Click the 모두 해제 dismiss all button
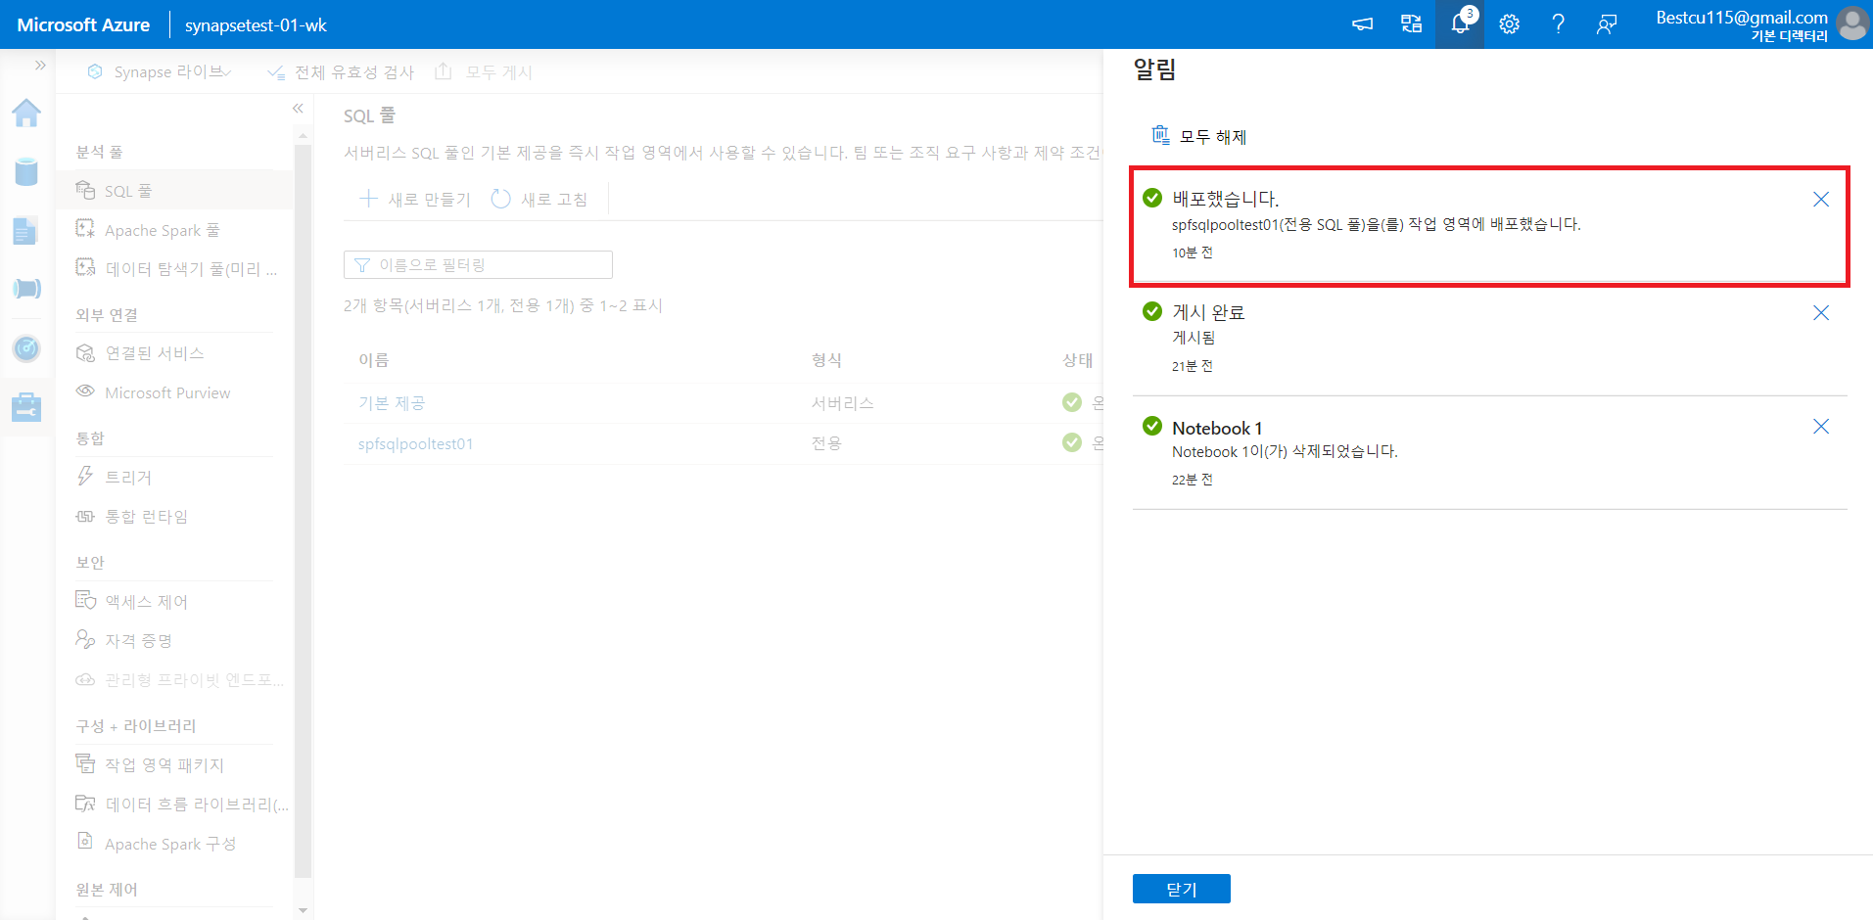The height and width of the screenshot is (920, 1873). pyautogui.click(x=1199, y=136)
